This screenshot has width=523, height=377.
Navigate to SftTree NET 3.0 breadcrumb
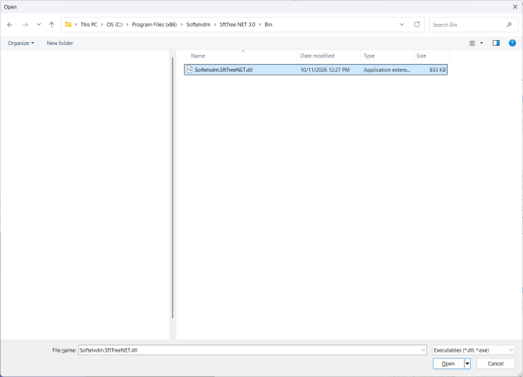pyautogui.click(x=238, y=25)
